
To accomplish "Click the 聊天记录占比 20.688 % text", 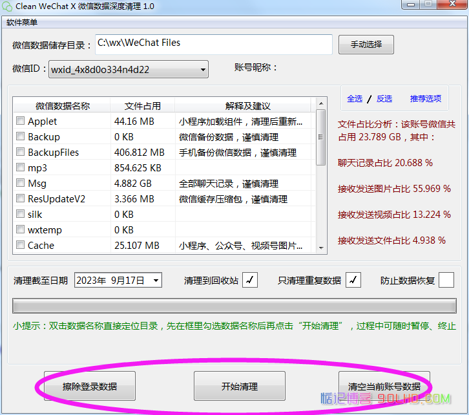I will pyautogui.click(x=385, y=163).
